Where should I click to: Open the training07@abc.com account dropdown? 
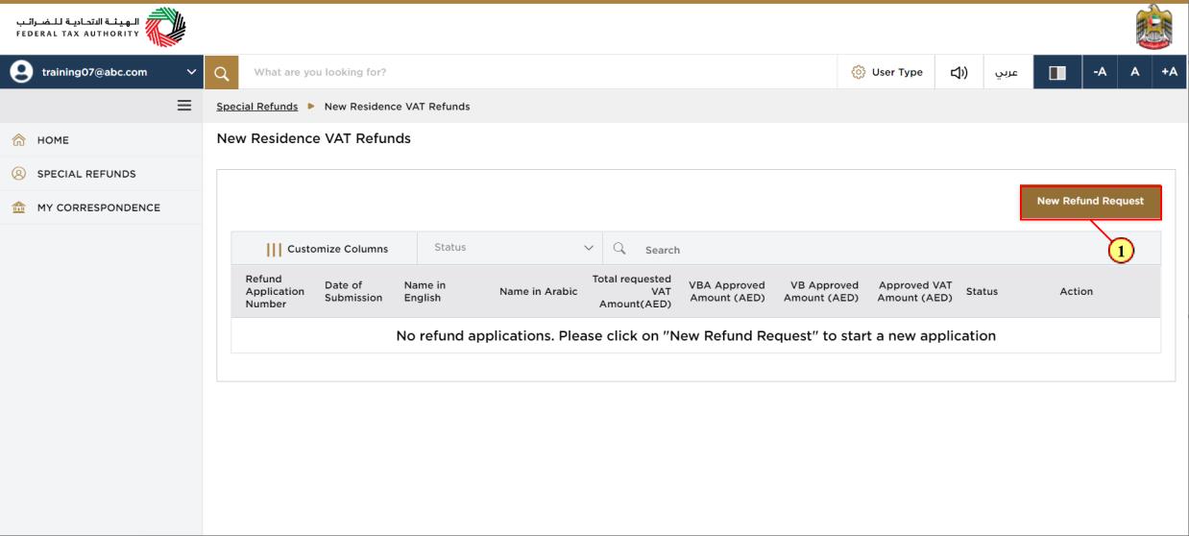[102, 72]
